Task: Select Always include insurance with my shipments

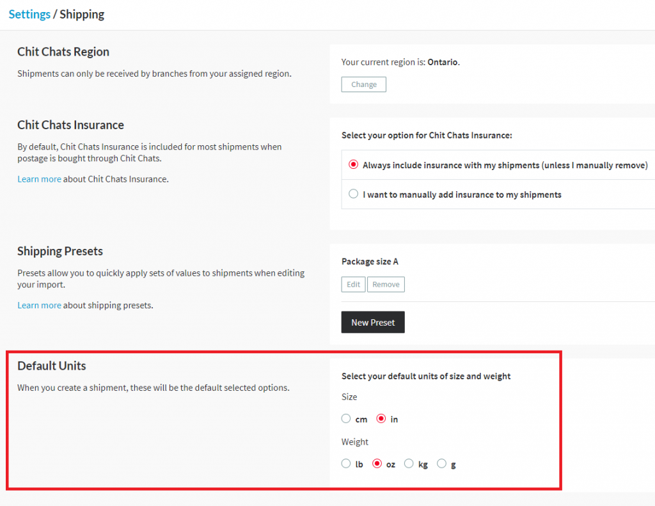Action: [x=353, y=164]
